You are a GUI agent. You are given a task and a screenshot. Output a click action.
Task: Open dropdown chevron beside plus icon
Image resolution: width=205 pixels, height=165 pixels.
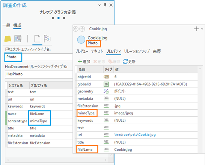coord(202,29)
